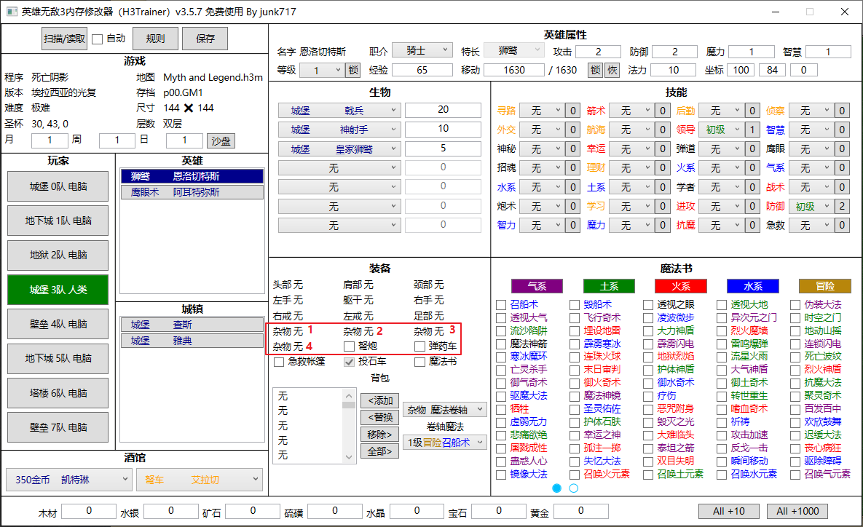Click the 木材 wood amount input field
863x527 pixels.
pos(88,512)
